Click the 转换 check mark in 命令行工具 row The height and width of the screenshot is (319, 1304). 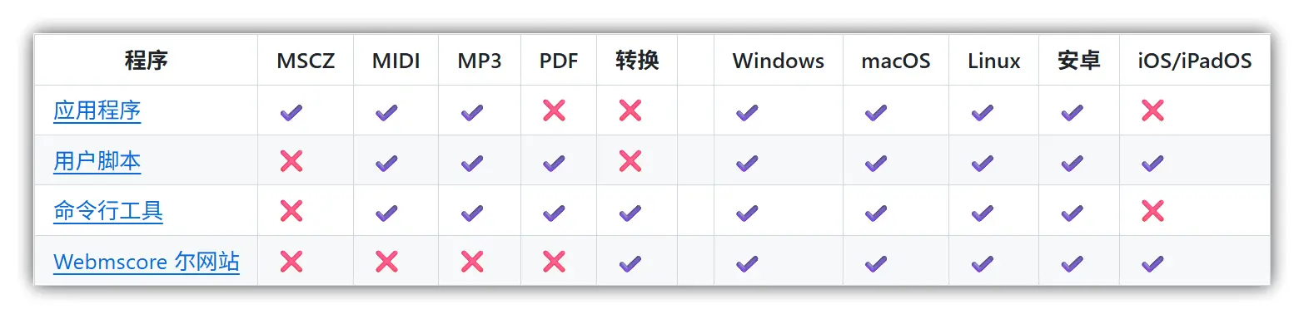(630, 213)
